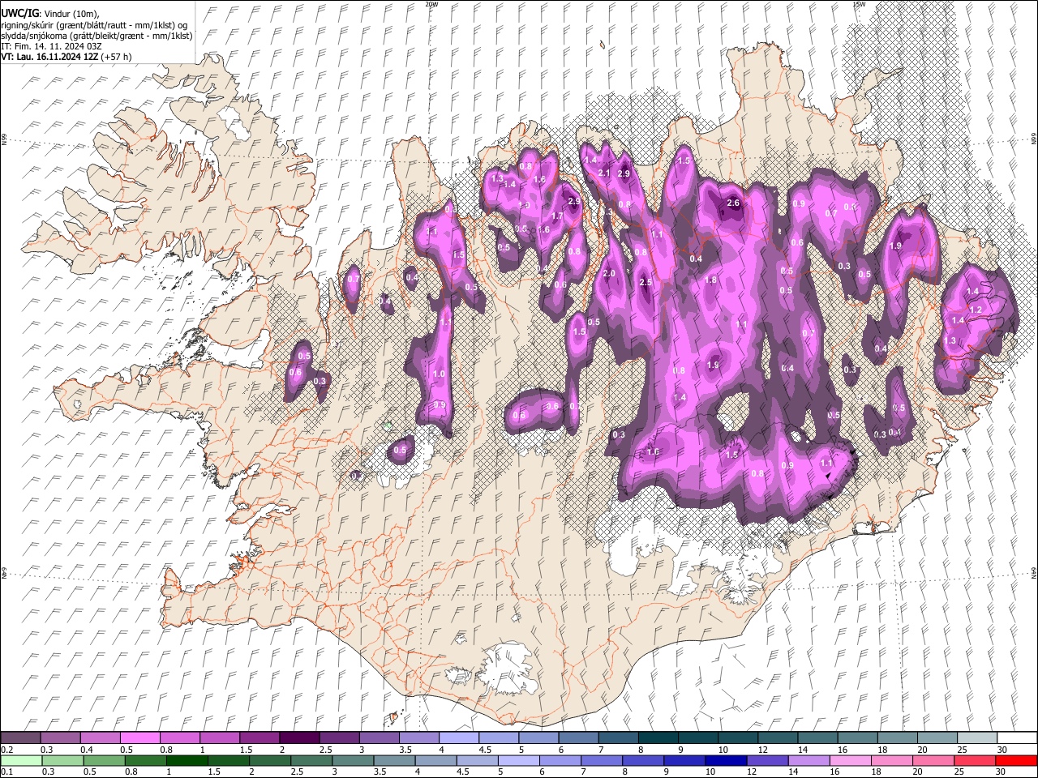
Task: Click the 1.0 snowfall value on the map
Action: click(x=440, y=374)
